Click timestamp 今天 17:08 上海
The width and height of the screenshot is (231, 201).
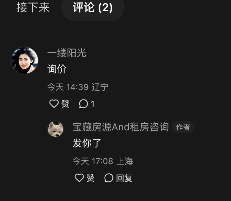click(x=103, y=161)
